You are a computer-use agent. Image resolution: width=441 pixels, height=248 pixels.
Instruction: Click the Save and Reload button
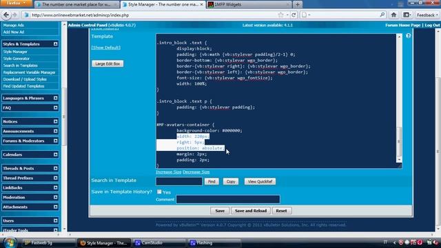pos(251,211)
